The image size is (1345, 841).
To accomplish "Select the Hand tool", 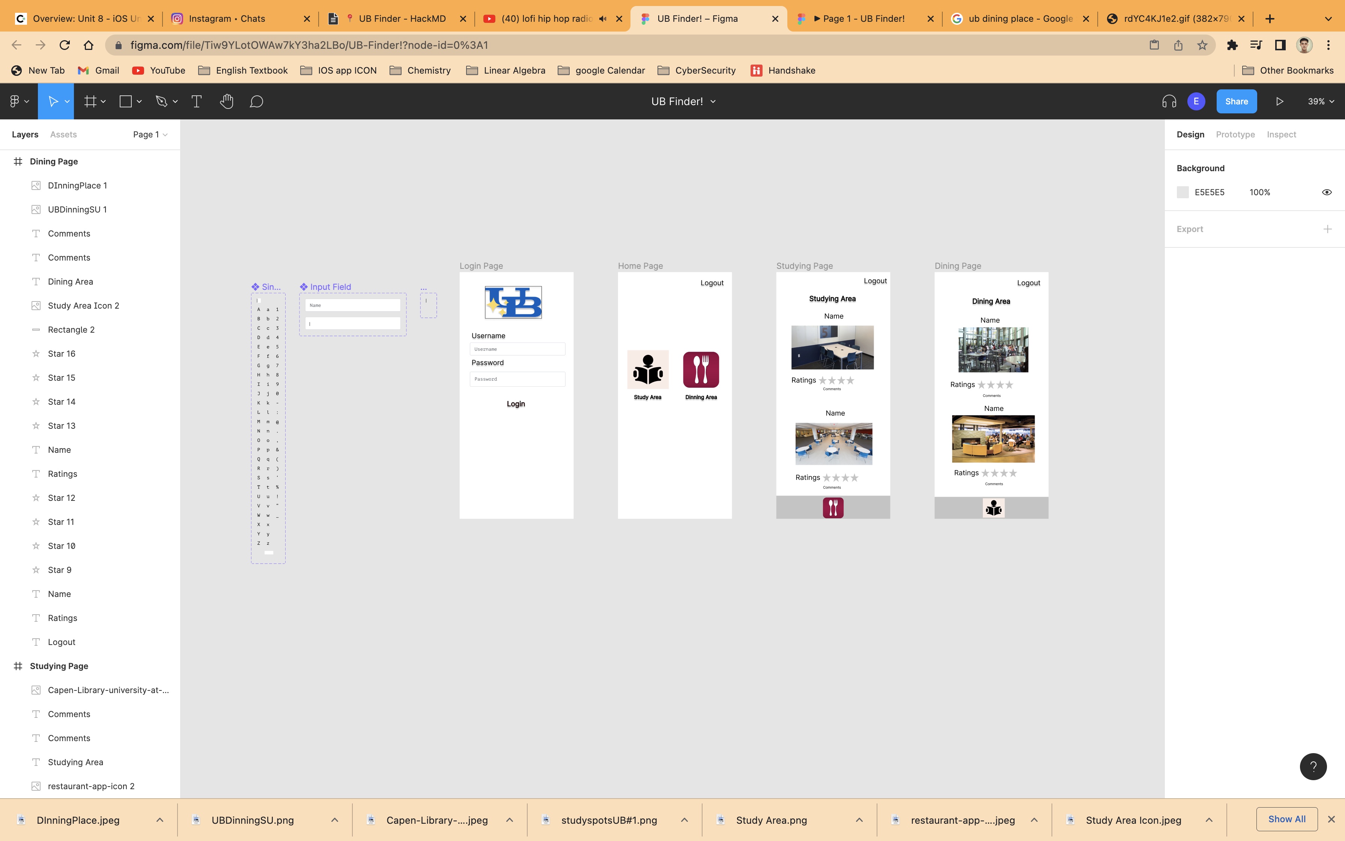I will [x=226, y=101].
